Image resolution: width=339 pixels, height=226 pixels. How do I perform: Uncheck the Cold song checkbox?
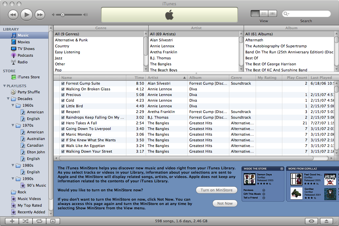63,100
